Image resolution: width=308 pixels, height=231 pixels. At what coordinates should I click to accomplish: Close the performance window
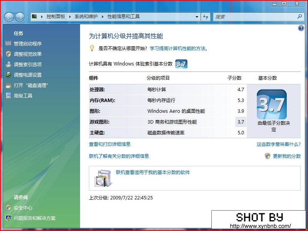297,4
